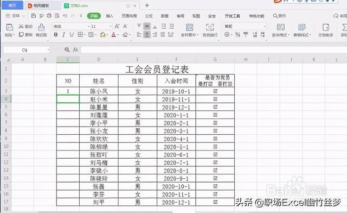Expand the borders dropdown arrow
The height and width of the screenshot is (213, 347).
pos(85,35)
